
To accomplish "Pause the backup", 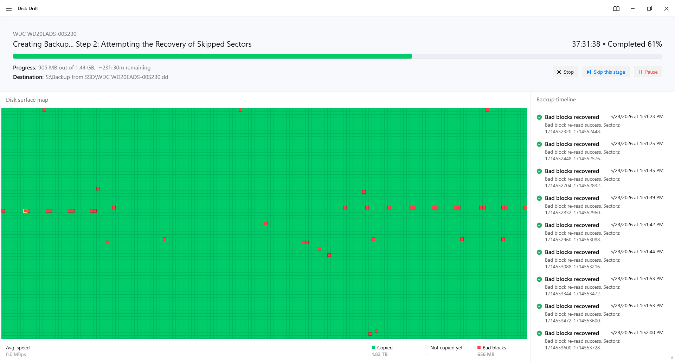I will coord(648,72).
